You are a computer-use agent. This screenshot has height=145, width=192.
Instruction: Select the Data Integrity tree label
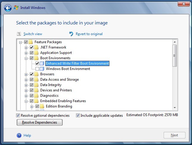pos(51,85)
